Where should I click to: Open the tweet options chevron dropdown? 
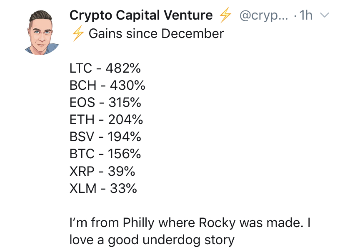point(324,15)
